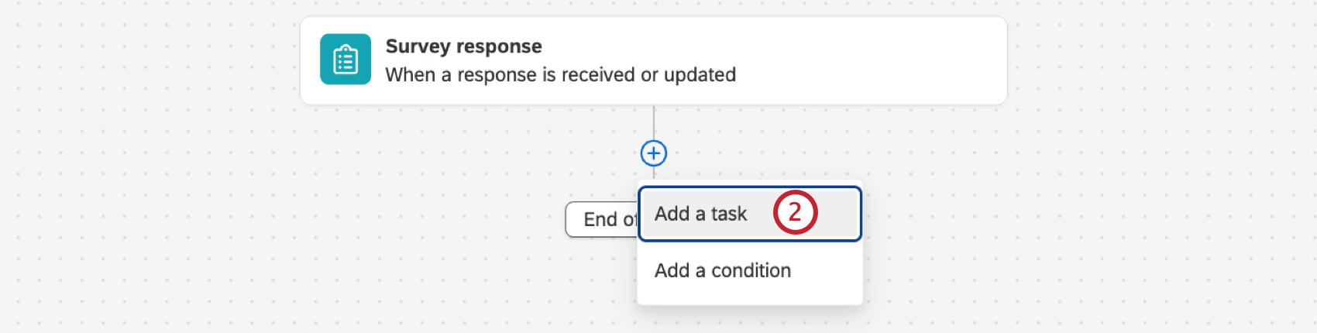Click the word "task" in Add a task

click(729, 214)
